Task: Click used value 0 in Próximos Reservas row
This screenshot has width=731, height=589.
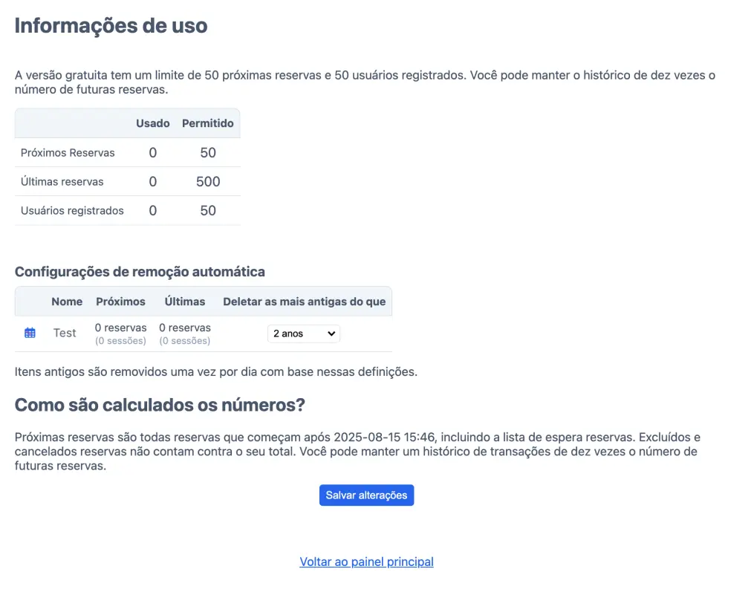Action: [x=153, y=153]
